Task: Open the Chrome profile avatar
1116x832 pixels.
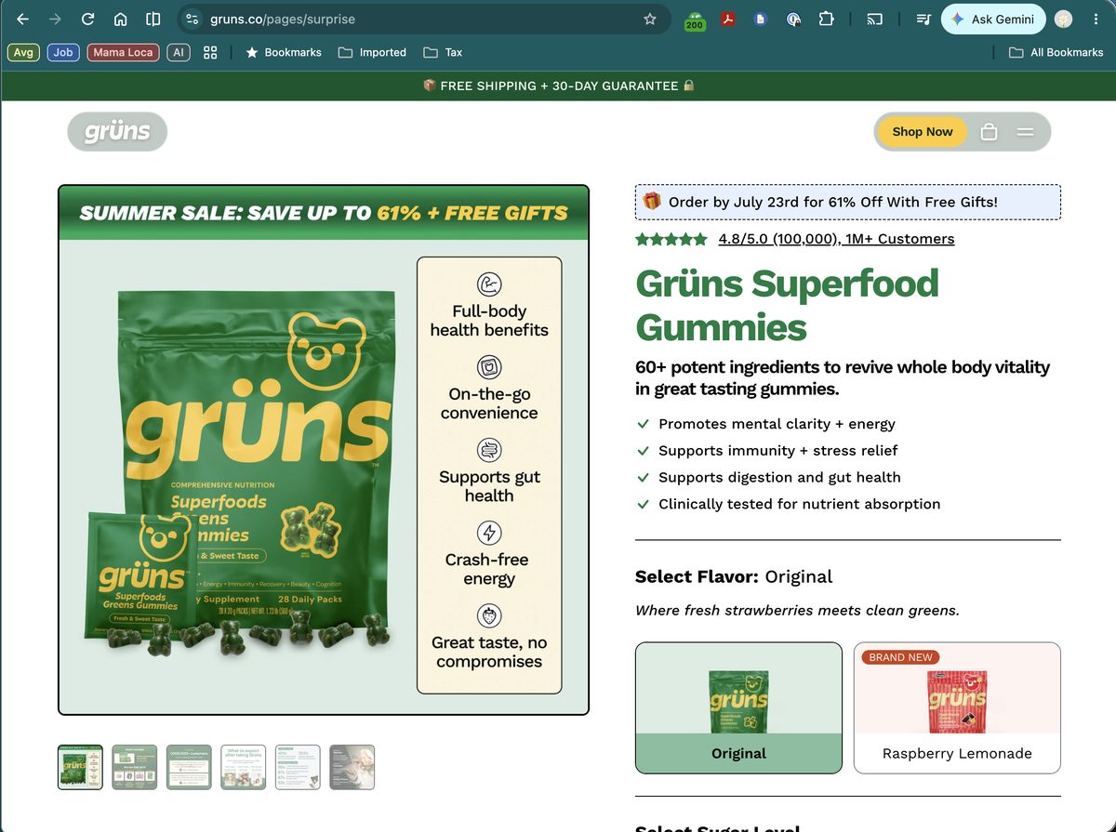Action: [1063, 19]
